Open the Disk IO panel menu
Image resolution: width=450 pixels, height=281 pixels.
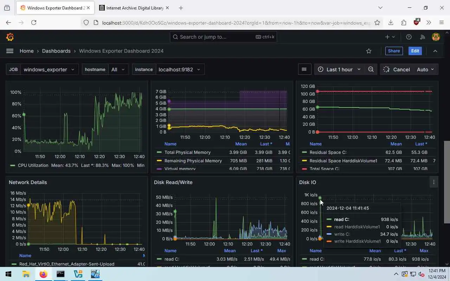[x=434, y=182]
